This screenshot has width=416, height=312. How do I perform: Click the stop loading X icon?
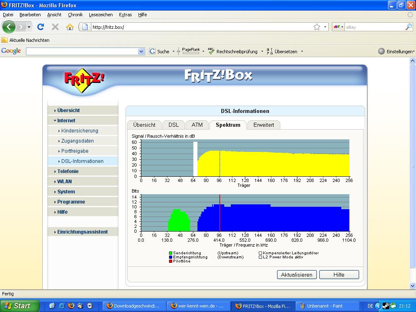click(55, 27)
